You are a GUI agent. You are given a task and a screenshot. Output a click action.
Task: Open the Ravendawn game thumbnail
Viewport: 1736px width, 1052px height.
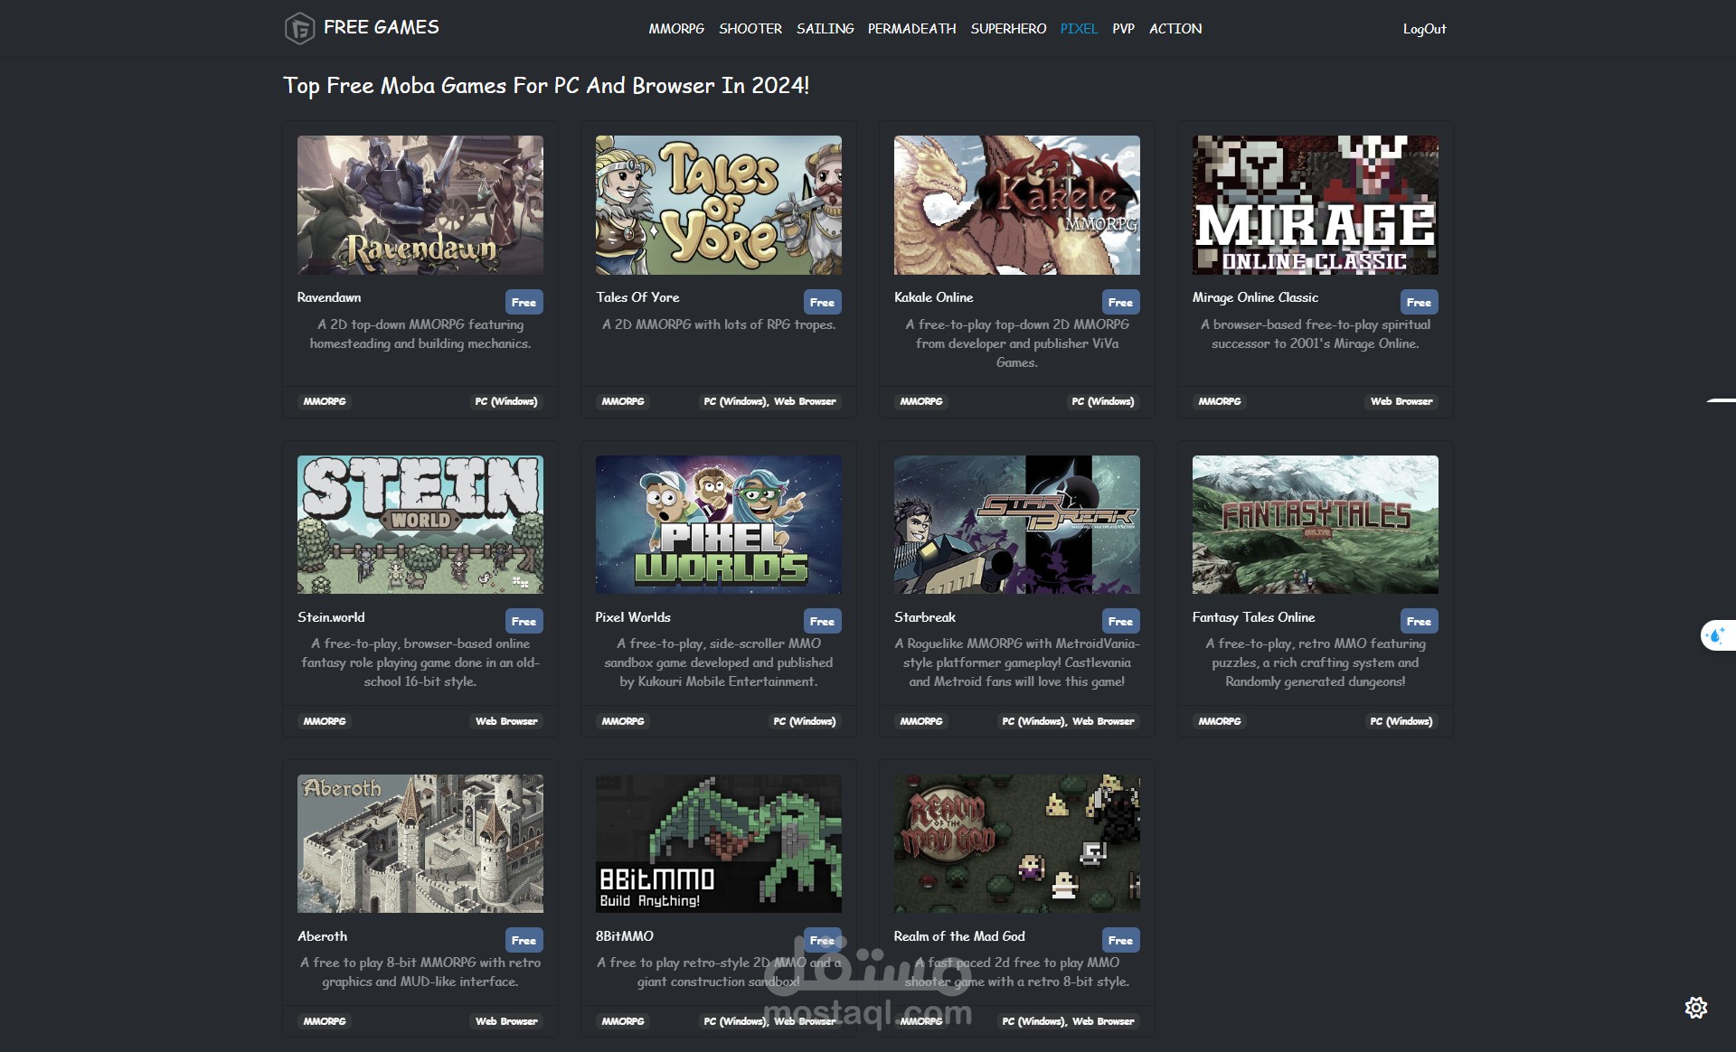(420, 205)
